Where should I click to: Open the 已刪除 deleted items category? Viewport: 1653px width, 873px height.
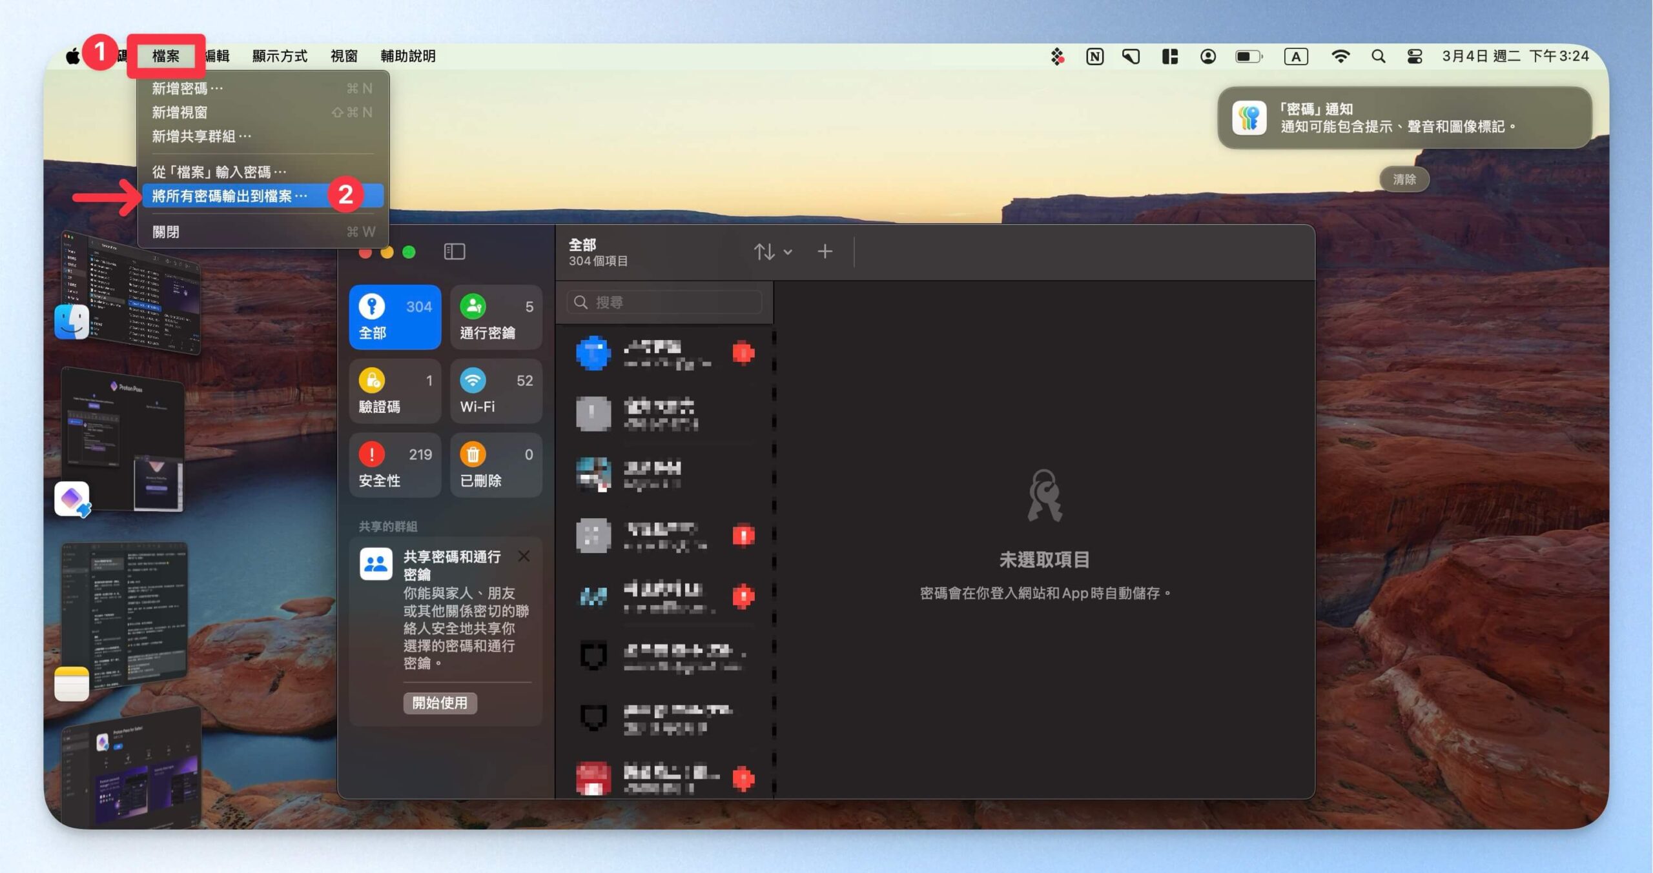click(x=496, y=465)
